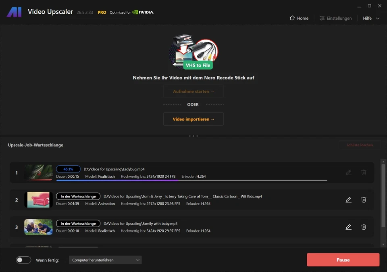Open the Computer herunterfahren dropdown
387x272 pixels.
click(x=105, y=260)
